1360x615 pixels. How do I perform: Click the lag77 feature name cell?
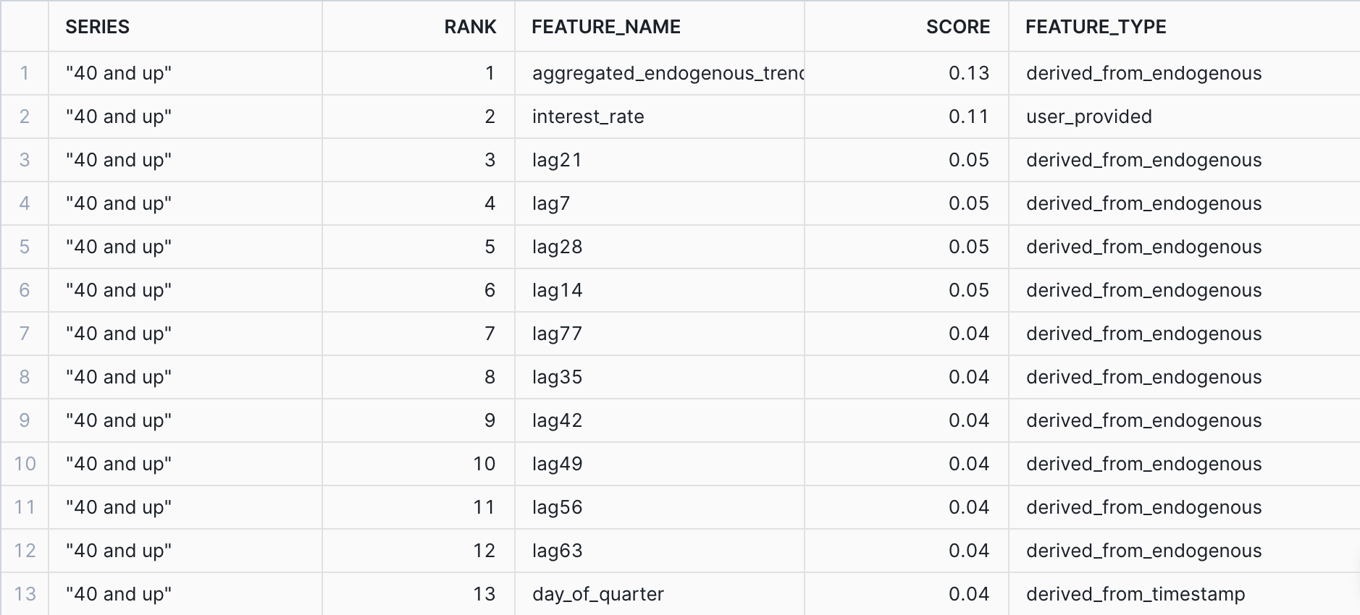pyautogui.click(x=557, y=334)
